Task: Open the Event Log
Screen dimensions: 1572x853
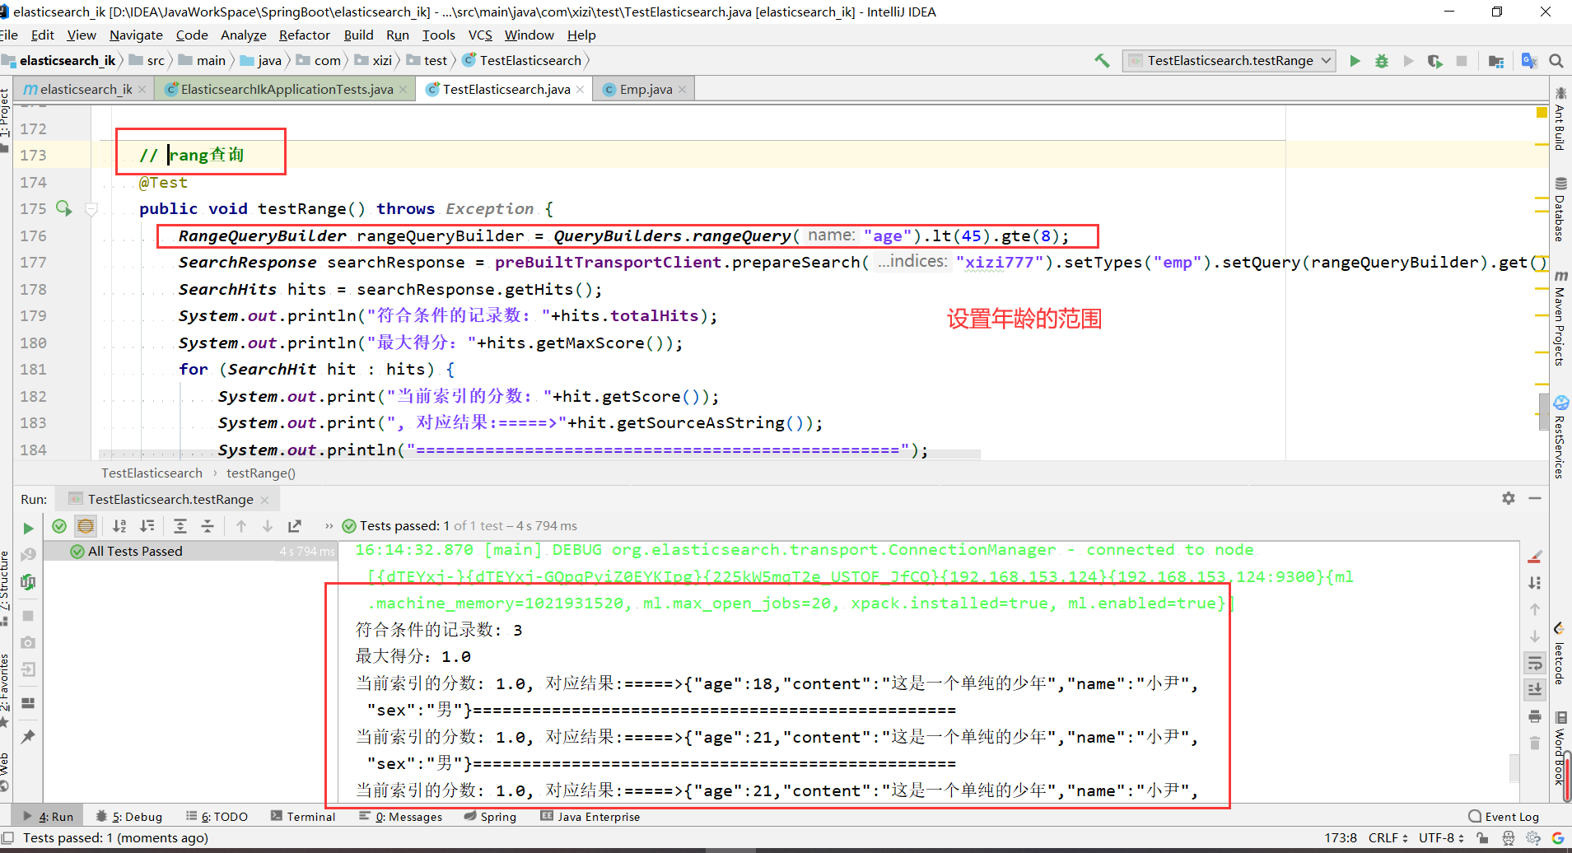Action: [x=1504, y=817]
